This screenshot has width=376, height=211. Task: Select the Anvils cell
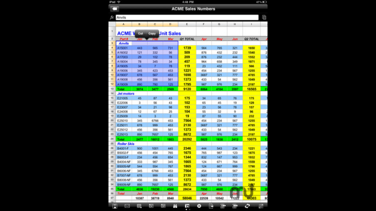124,43
